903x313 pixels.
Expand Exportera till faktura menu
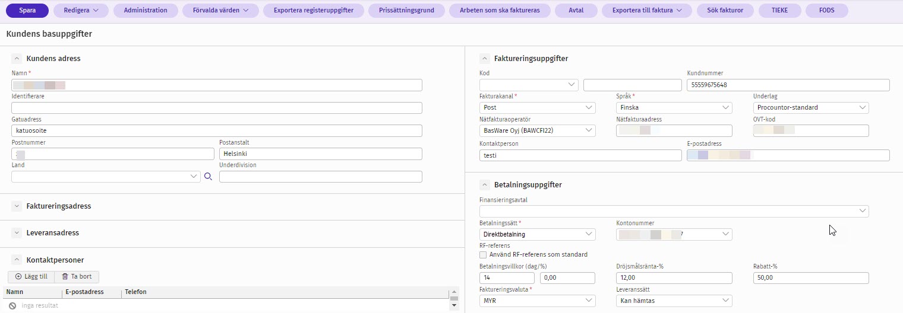pyautogui.click(x=646, y=10)
